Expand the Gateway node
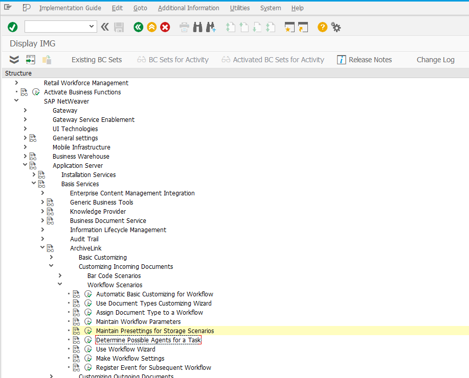Image resolution: width=469 pixels, height=378 pixels. tap(25, 110)
